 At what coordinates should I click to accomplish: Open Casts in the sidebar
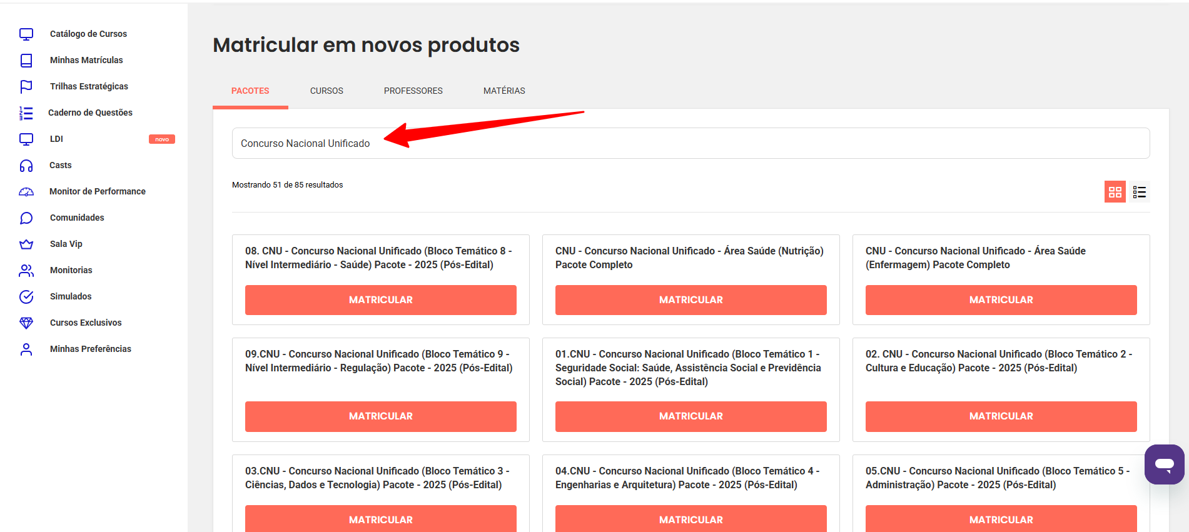[x=61, y=165]
